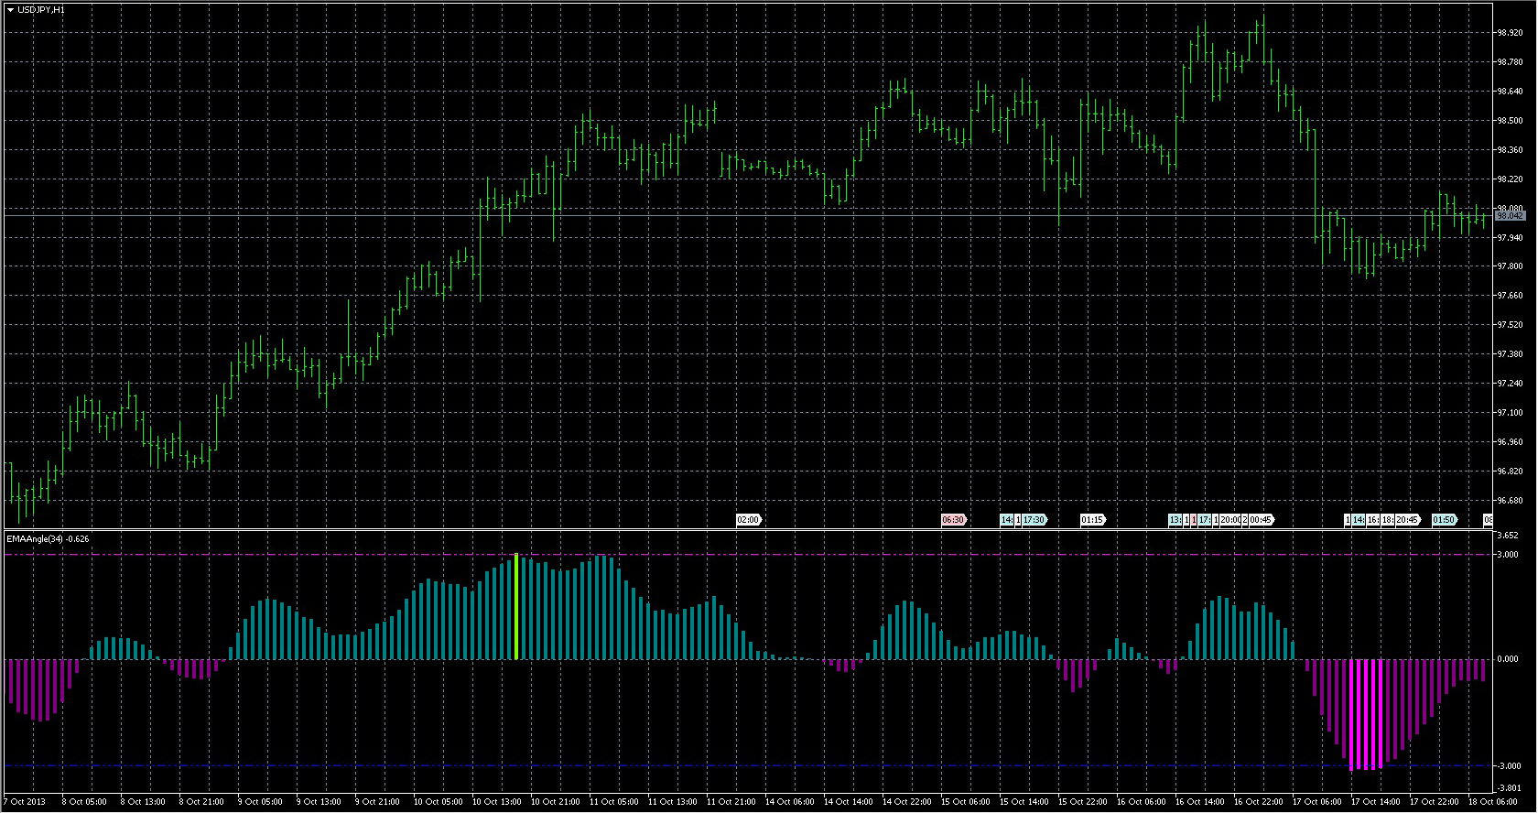
Task: Click the blue 01:50 event marker
Action: coord(1444,520)
